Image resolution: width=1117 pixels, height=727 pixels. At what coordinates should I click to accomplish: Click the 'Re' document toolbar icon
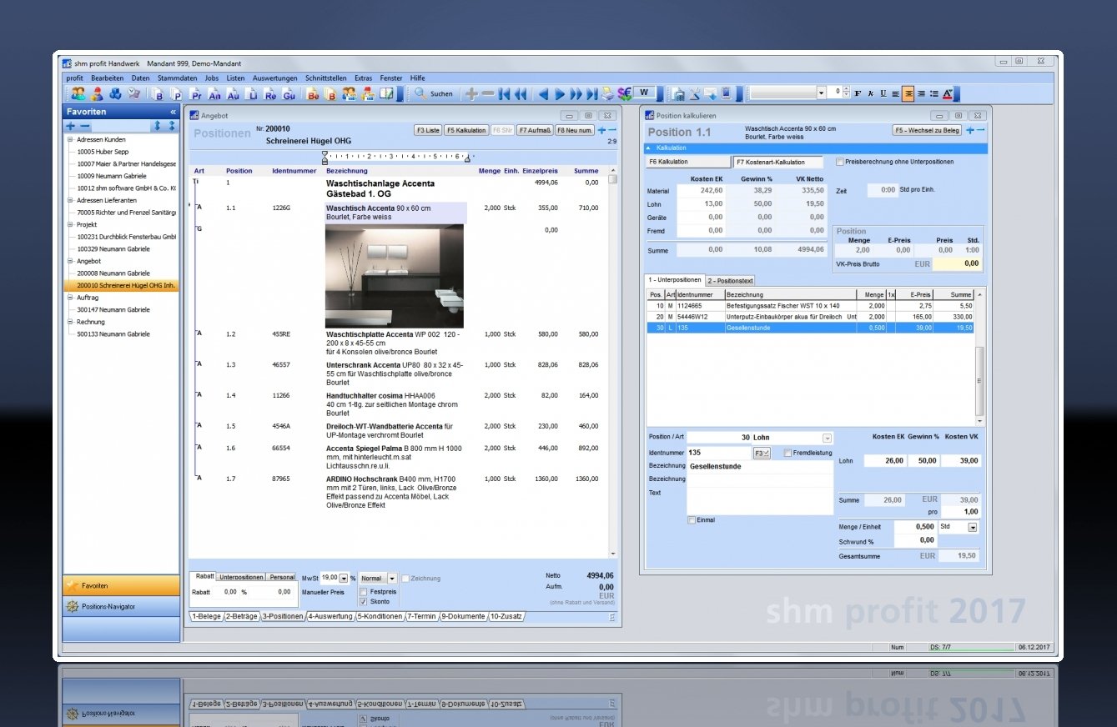[270, 94]
